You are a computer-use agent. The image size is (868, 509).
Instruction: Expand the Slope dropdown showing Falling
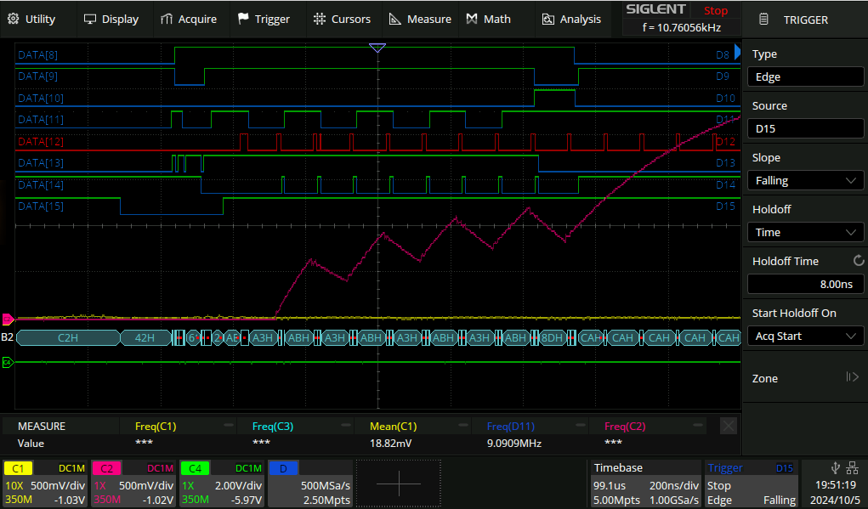[804, 180]
